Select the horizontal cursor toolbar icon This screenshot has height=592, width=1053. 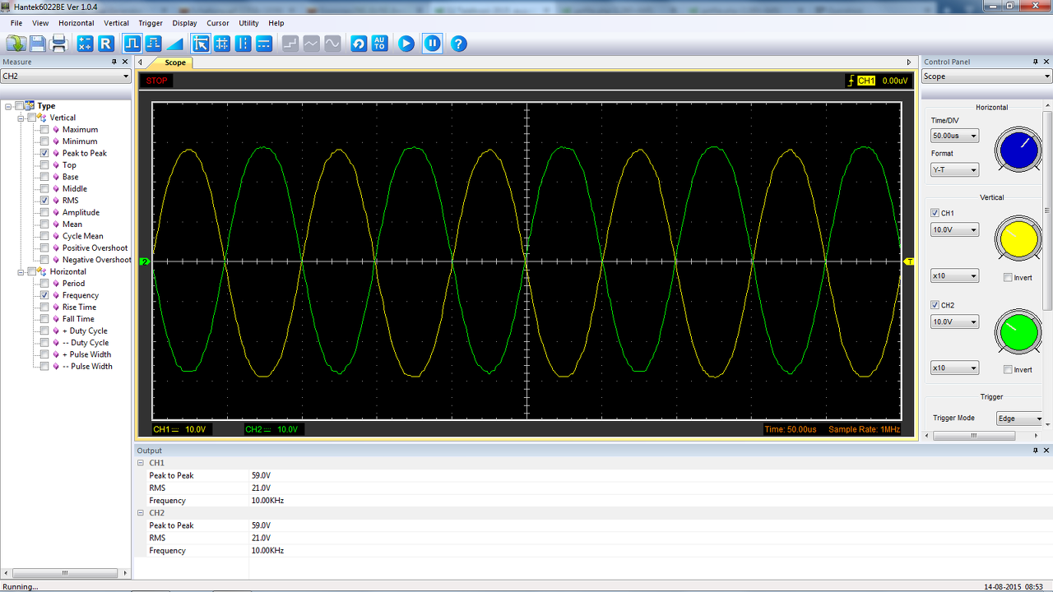click(264, 44)
